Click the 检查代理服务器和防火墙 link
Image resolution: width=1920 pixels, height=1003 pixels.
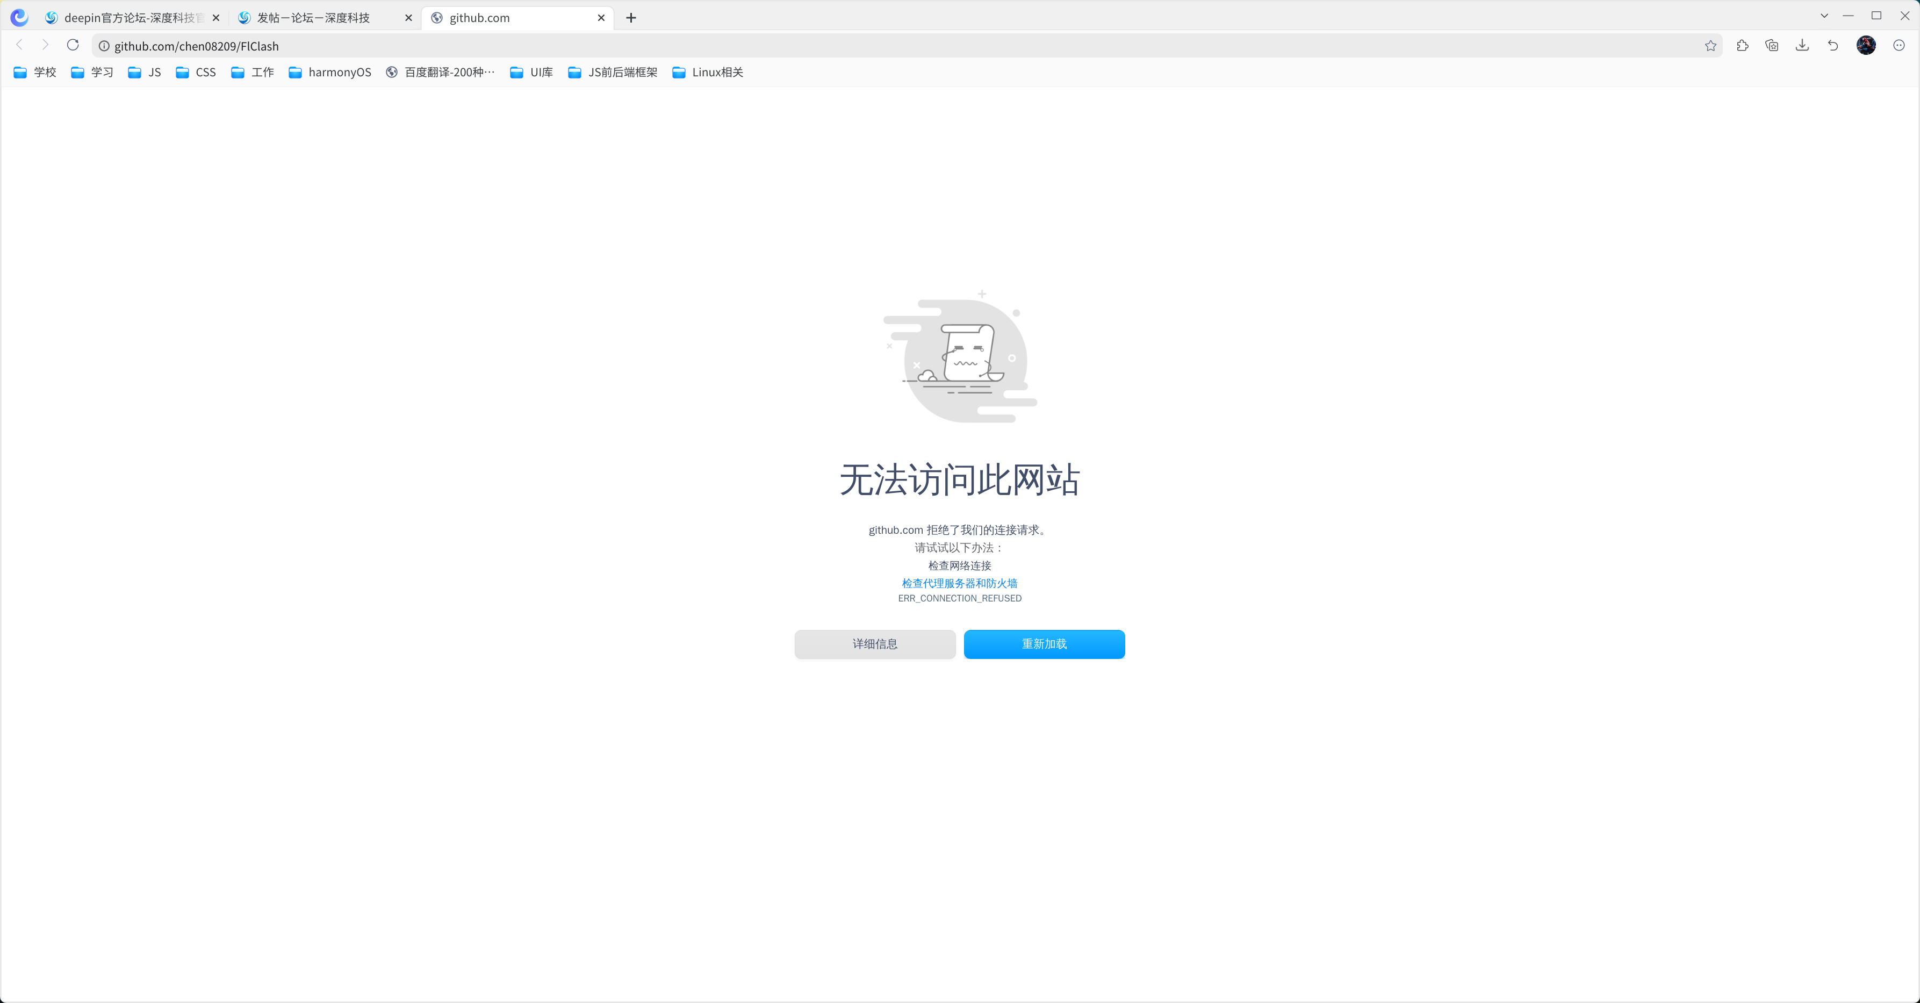959,583
